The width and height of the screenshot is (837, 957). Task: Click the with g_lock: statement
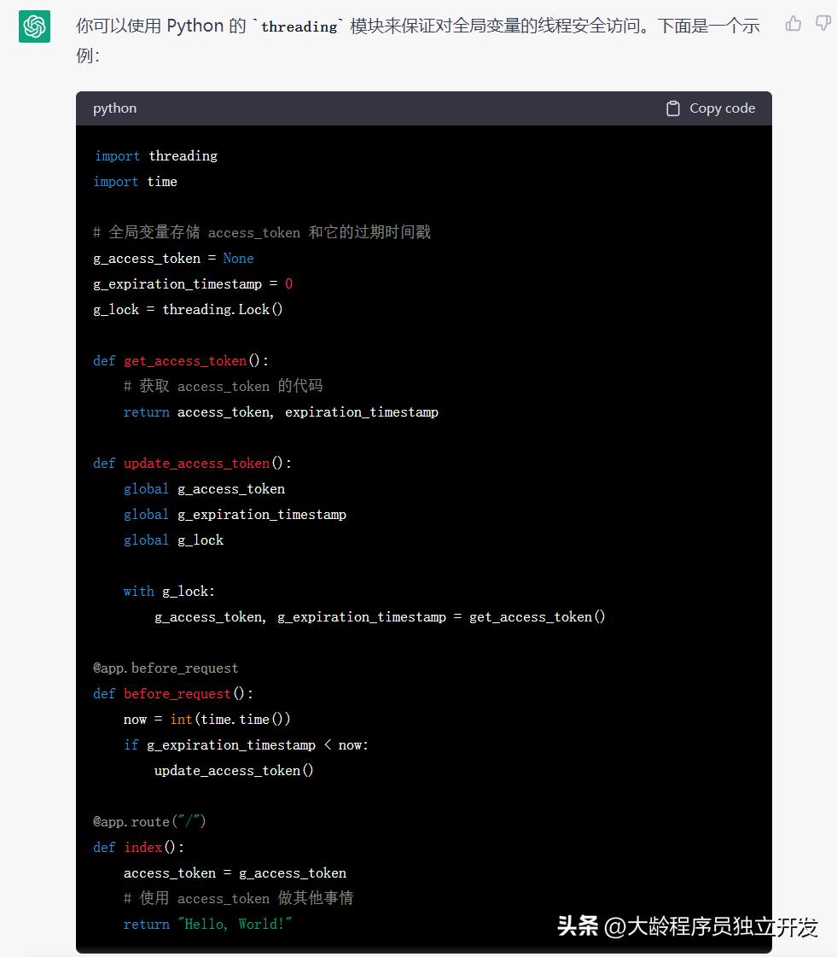(168, 591)
